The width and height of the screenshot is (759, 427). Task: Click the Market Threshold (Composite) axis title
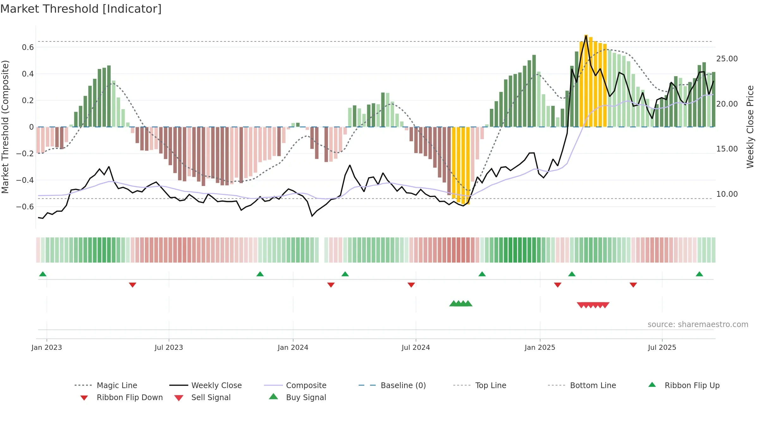[x=5, y=127]
